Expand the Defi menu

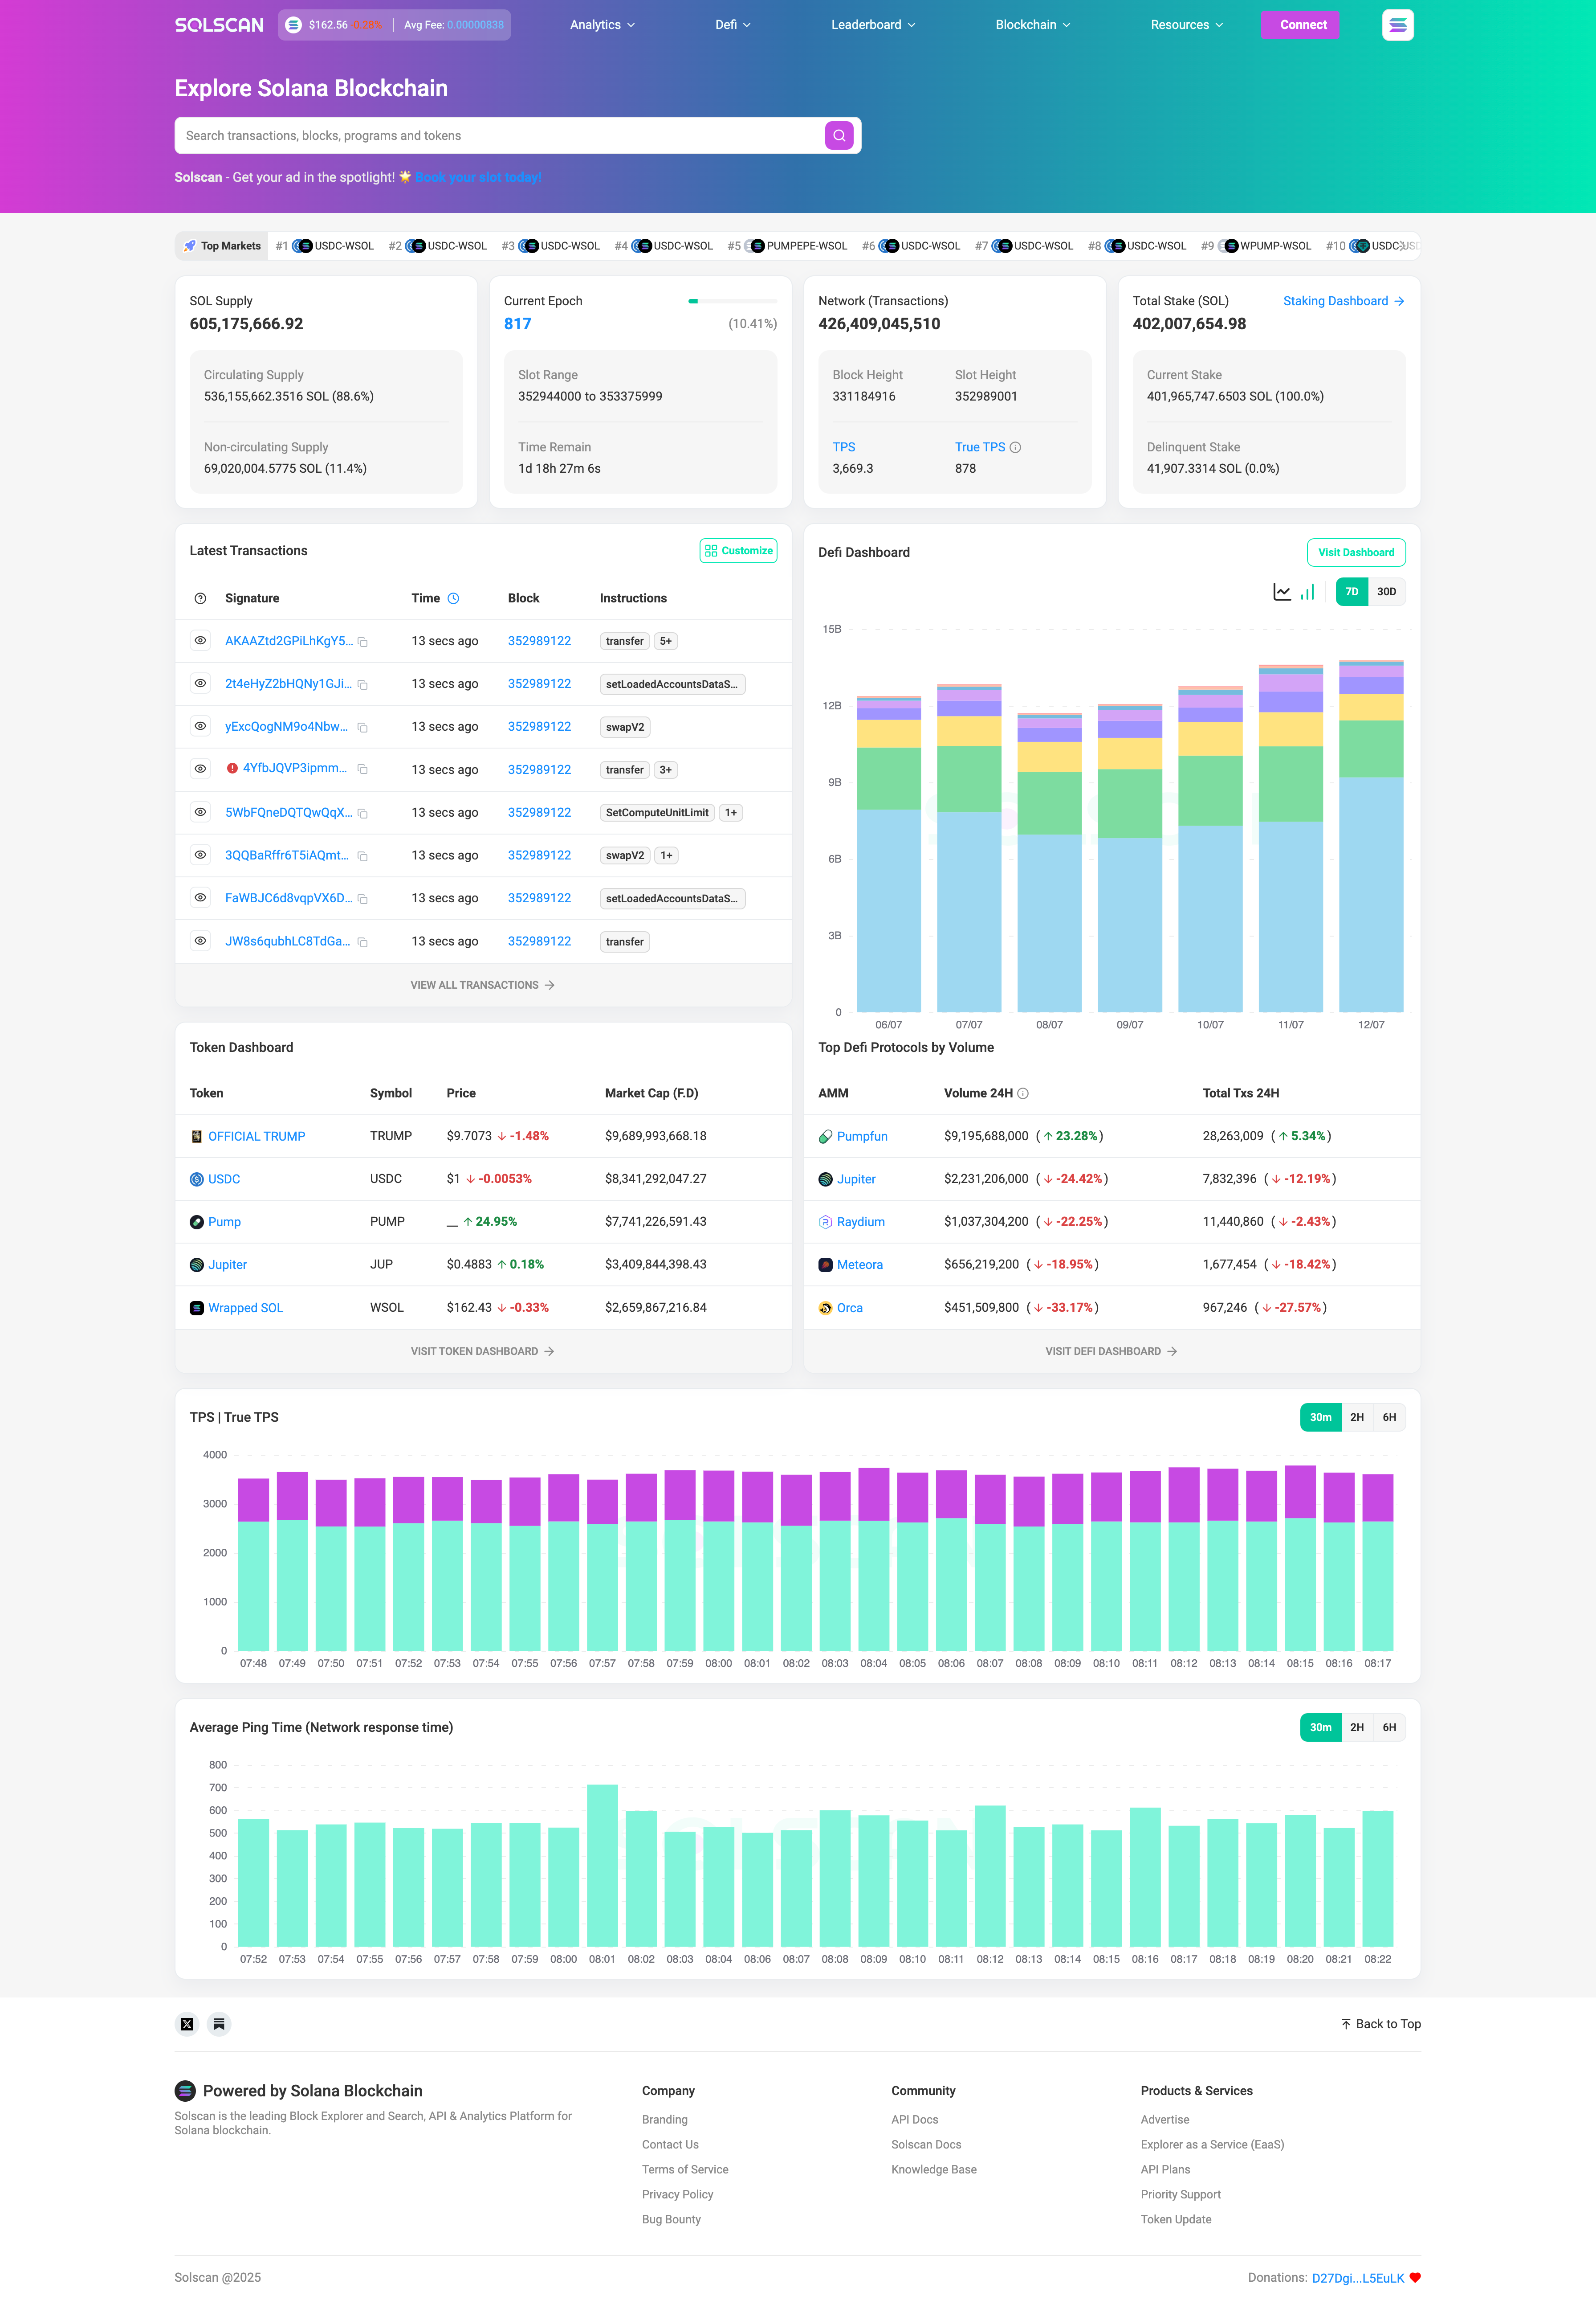click(x=733, y=25)
